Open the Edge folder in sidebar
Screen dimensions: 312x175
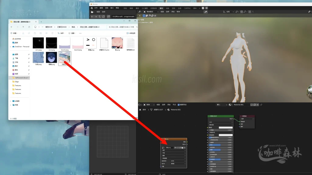(x=17, y=81)
